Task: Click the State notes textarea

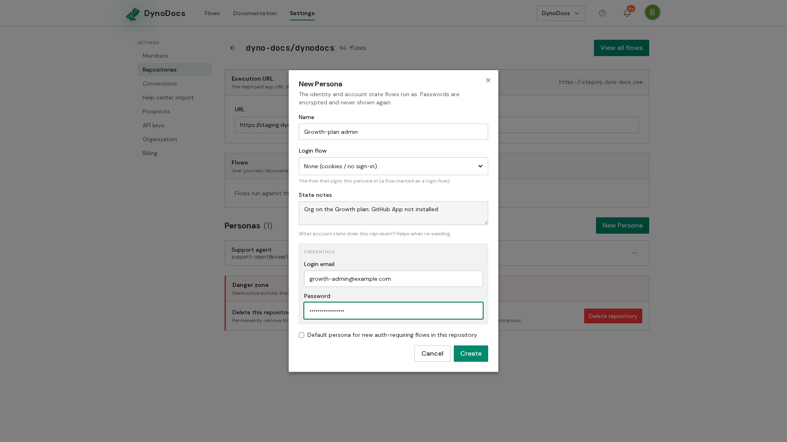Action: click(x=393, y=213)
